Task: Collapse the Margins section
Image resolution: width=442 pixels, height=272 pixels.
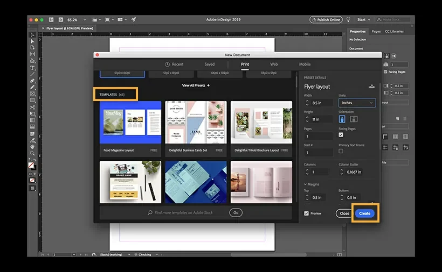Action: [x=306, y=184]
